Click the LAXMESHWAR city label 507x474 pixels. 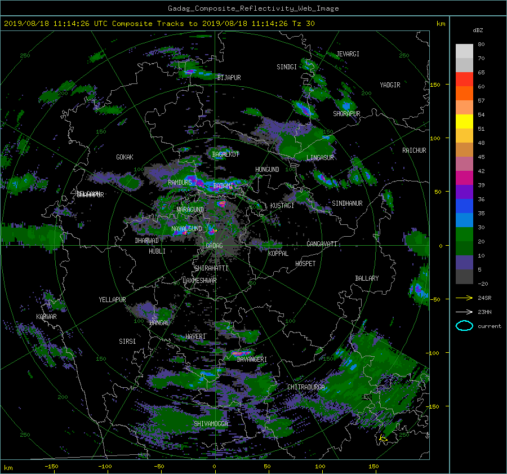(x=199, y=281)
